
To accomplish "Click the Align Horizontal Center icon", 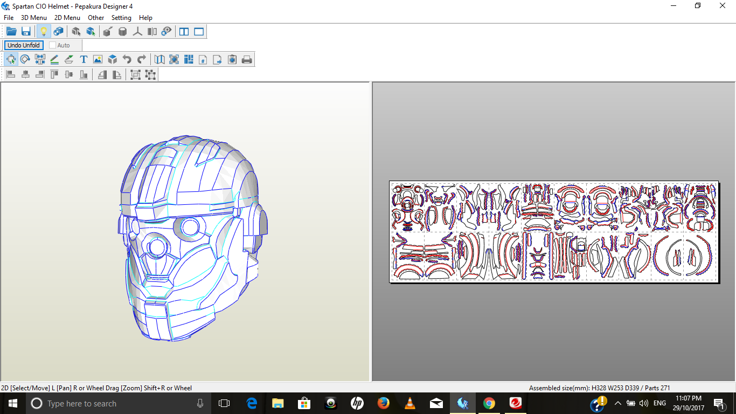I will click(x=25, y=74).
